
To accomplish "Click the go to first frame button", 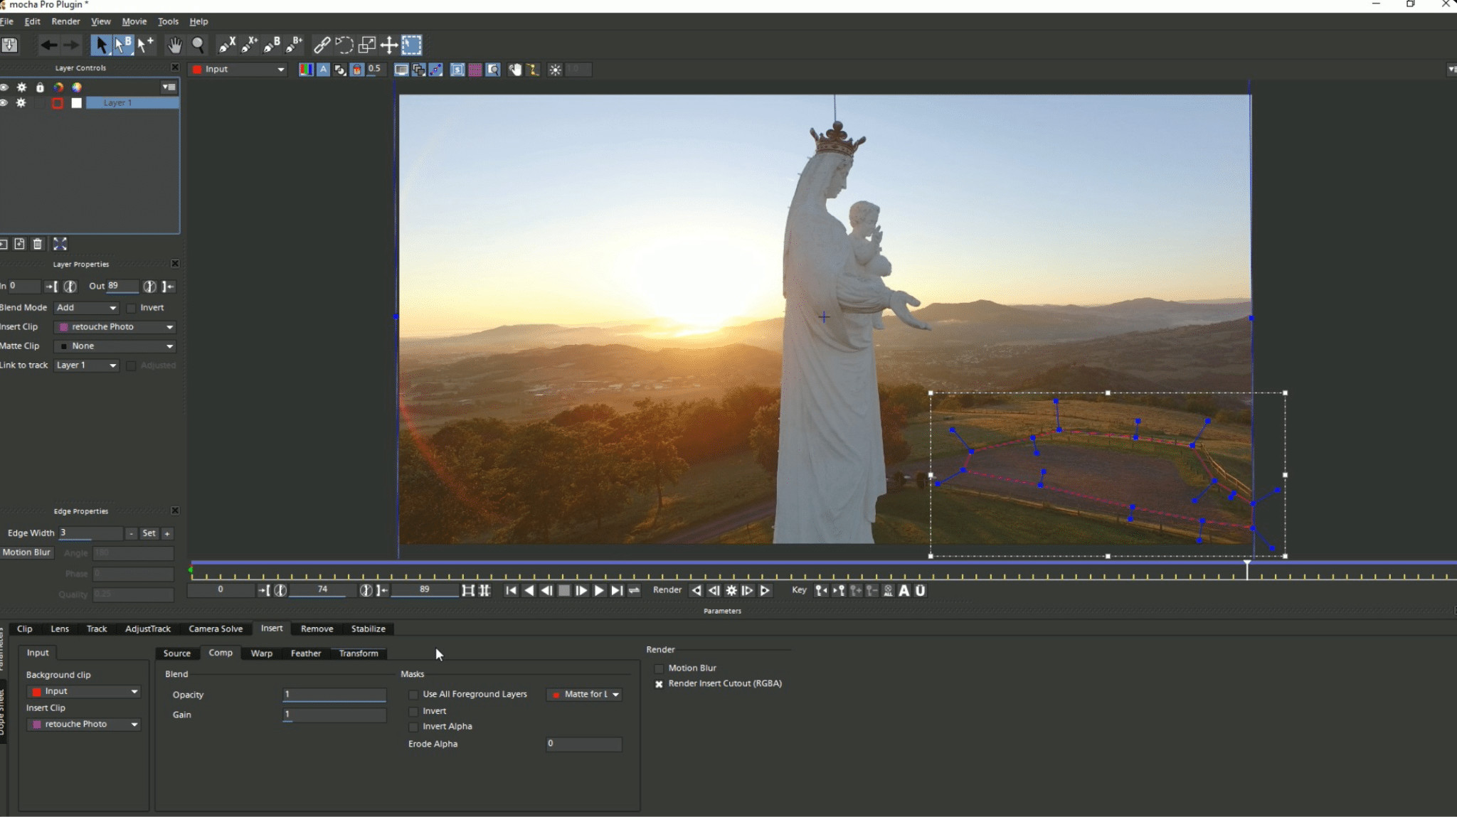I will pyautogui.click(x=511, y=590).
